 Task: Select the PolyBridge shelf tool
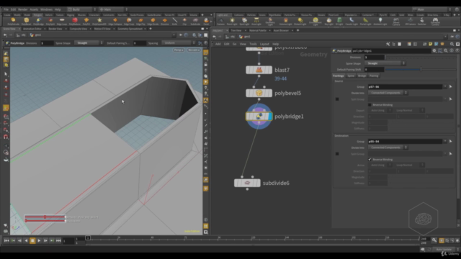click(38, 22)
